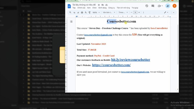Image resolution: width=194 pixels, height=109 pixels.
Task: Click the left indent marker on the ruler
Action: point(77,17)
